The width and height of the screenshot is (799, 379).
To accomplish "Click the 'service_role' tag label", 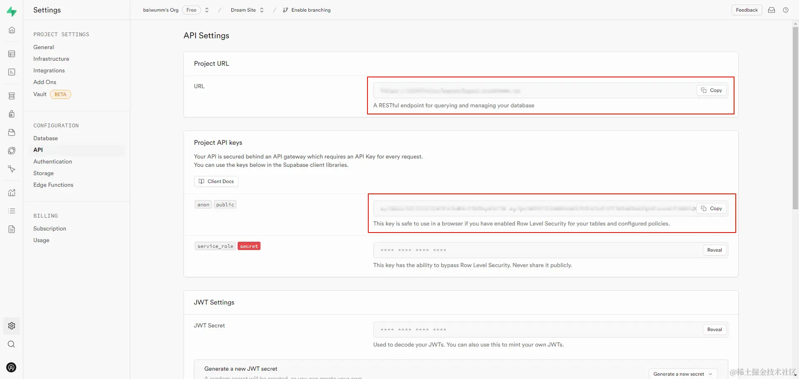I will [x=215, y=246].
